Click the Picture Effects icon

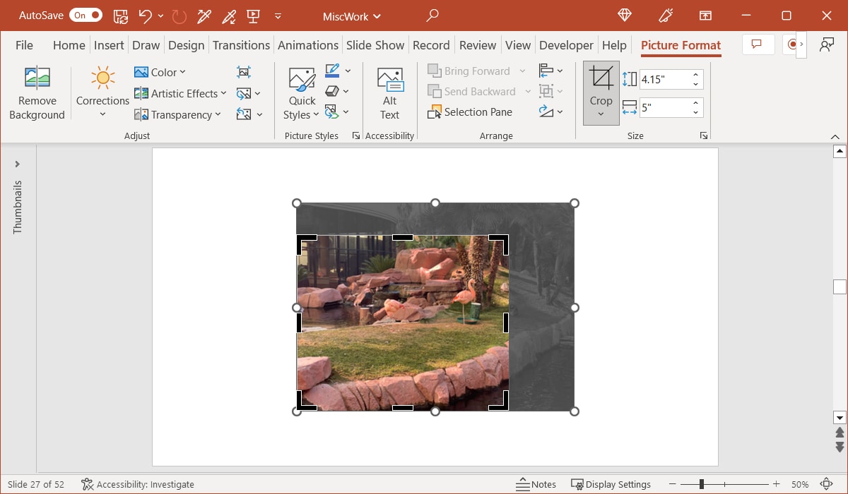[334, 90]
